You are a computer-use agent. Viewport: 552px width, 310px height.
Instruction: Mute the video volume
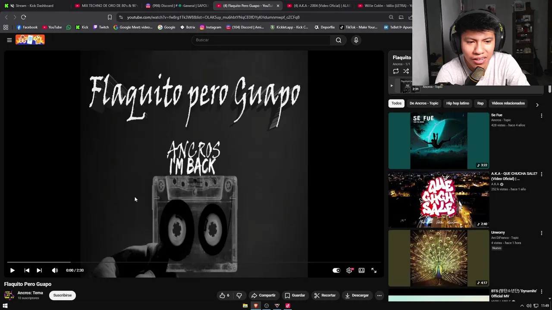tap(55, 270)
